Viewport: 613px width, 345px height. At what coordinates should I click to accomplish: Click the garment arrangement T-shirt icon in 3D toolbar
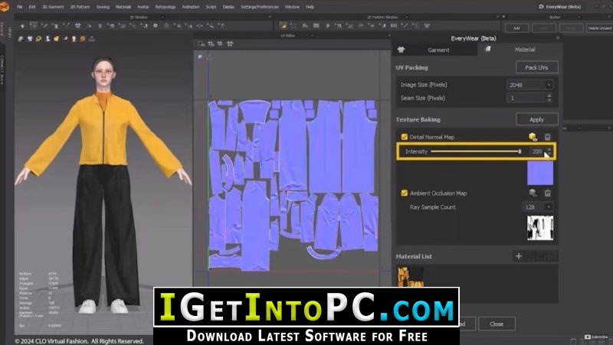pos(78,26)
